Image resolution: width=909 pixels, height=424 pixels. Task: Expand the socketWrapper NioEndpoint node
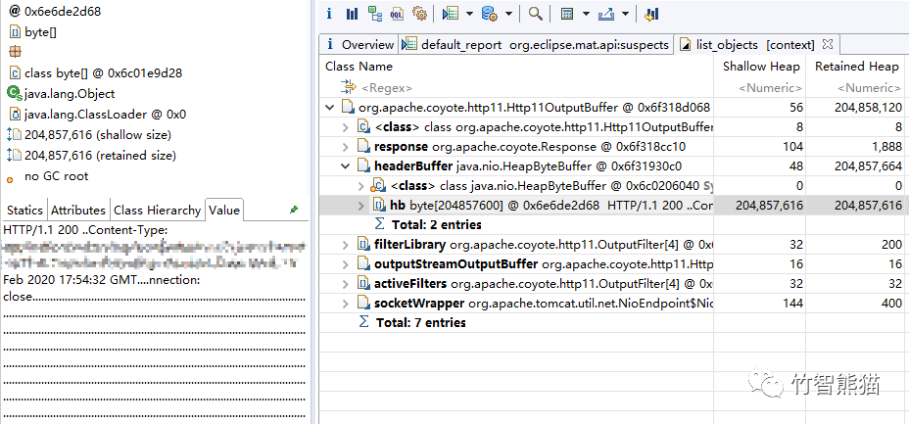(346, 303)
